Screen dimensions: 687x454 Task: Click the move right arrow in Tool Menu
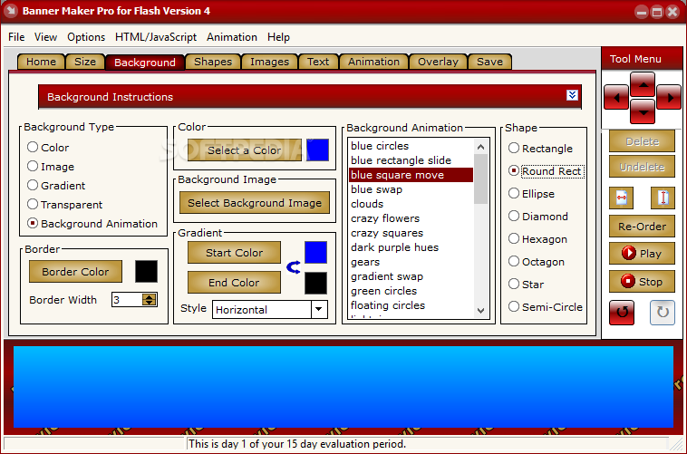669,97
